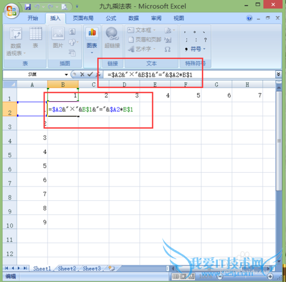
Task: Switch to Normal view in status bar
Action: click(176, 276)
